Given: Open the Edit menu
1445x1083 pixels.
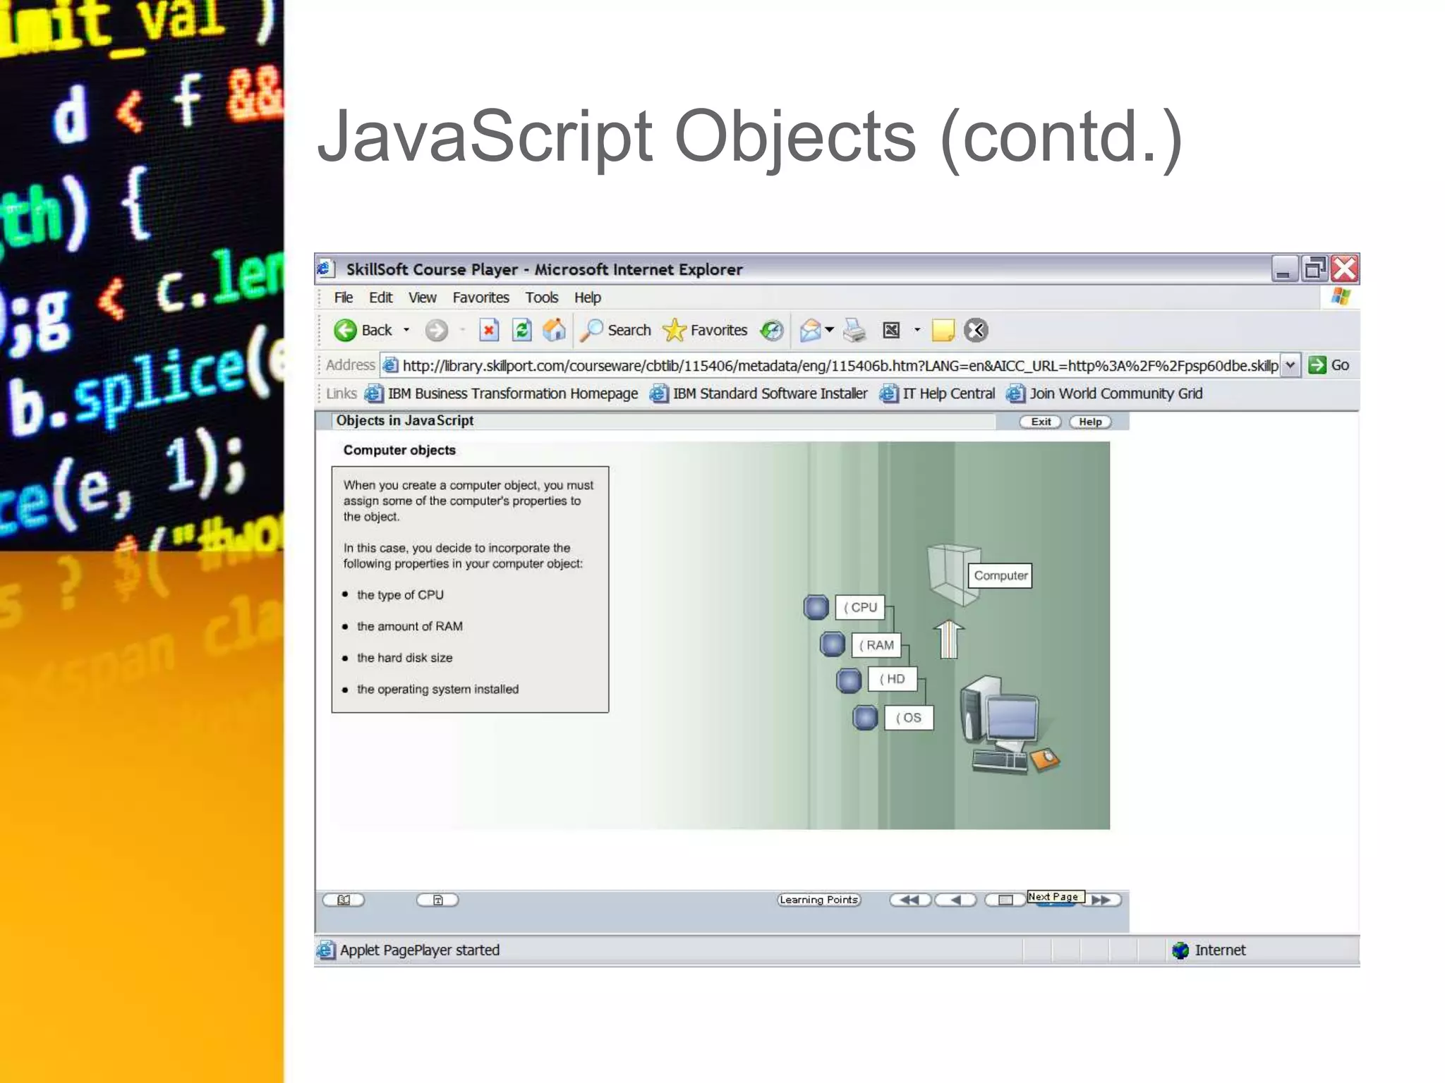Looking at the screenshot, I should (381, 298).
